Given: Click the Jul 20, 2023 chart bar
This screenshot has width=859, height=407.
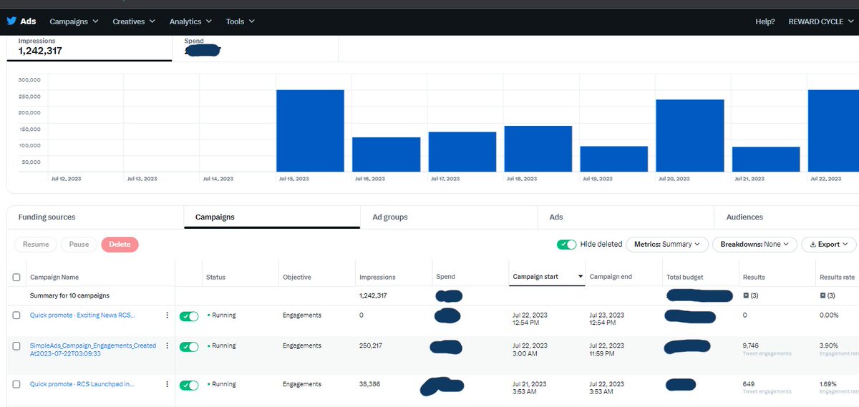Looking at the screenshot, I should (690, 136).
